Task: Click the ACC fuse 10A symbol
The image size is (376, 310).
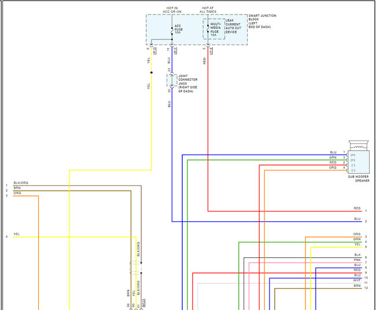Action: [x=172, y=31]
